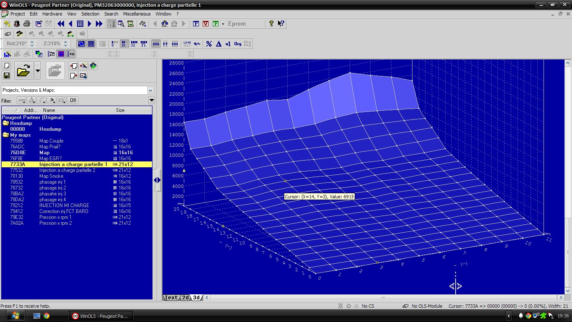Click the Org original values icon
Image resolution: width=572 pixels, height=322 pixels.
pyautogui.click(x=237, y=44)
